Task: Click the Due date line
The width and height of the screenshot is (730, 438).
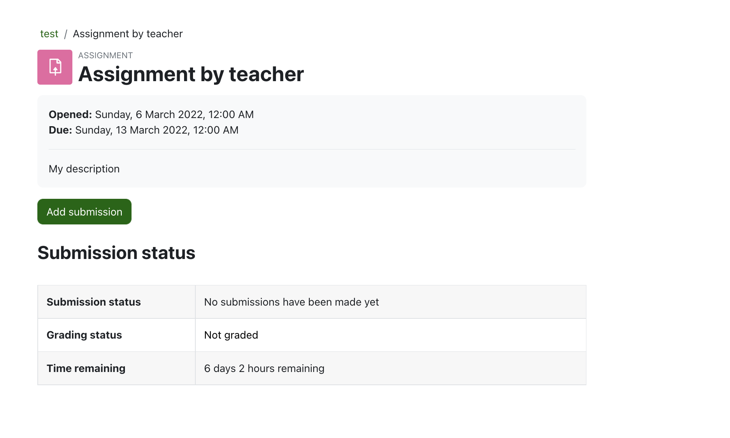Action: pyautogui.click(x=144, y=130)
